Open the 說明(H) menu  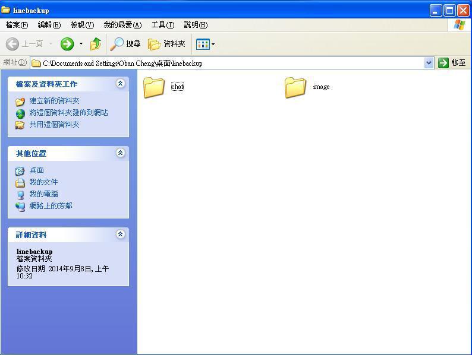click(x=196, y=25)
